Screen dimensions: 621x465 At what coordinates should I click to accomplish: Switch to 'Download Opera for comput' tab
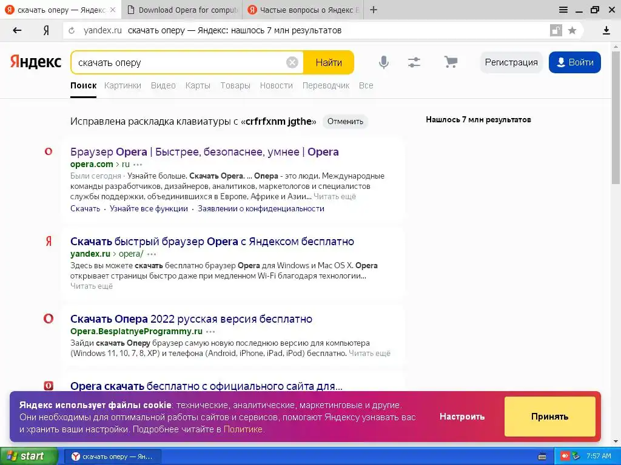point(183,10)
